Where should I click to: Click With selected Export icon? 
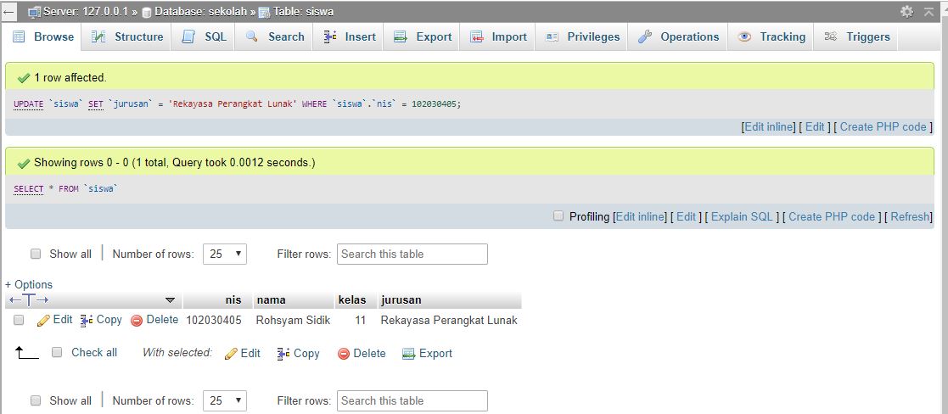pos(409,354)
